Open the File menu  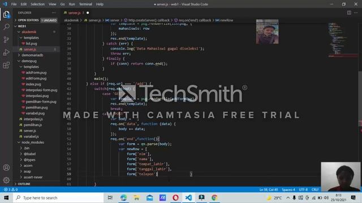pyautogui.click(x=14, y=4)
